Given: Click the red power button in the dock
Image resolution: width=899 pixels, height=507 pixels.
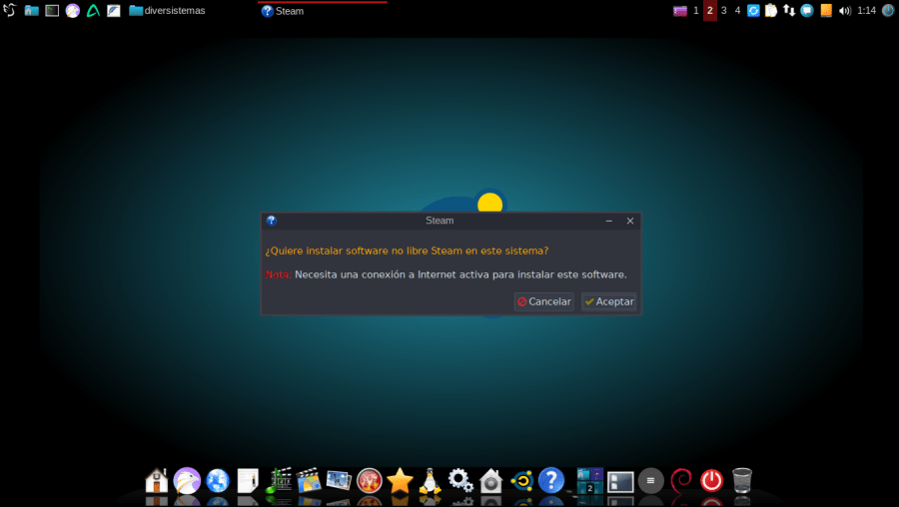Looking at the screenshot, I should click(x=711, y=481).
